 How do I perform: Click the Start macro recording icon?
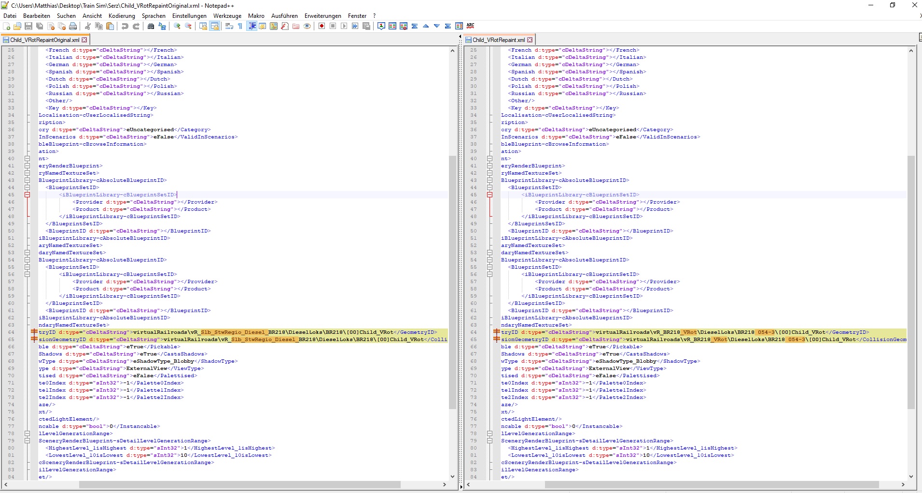(321, 26)
